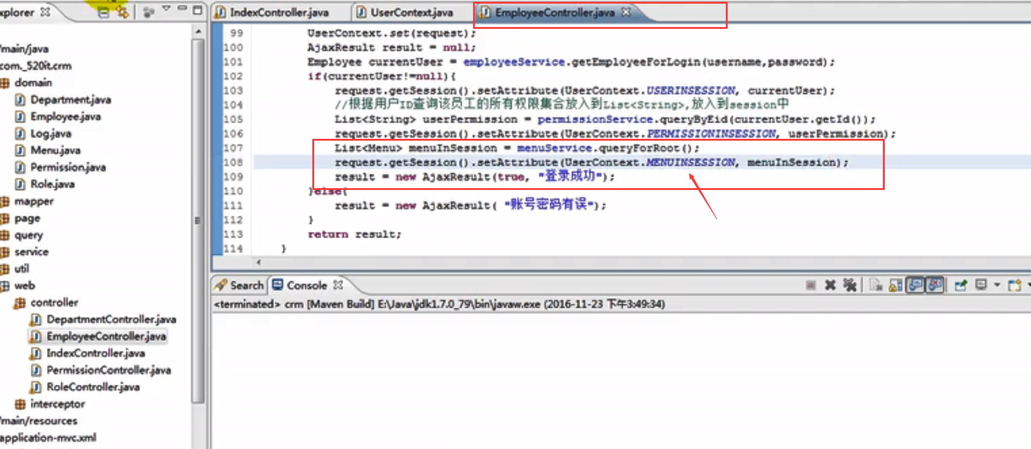Select the mapper package

(34, 201)
